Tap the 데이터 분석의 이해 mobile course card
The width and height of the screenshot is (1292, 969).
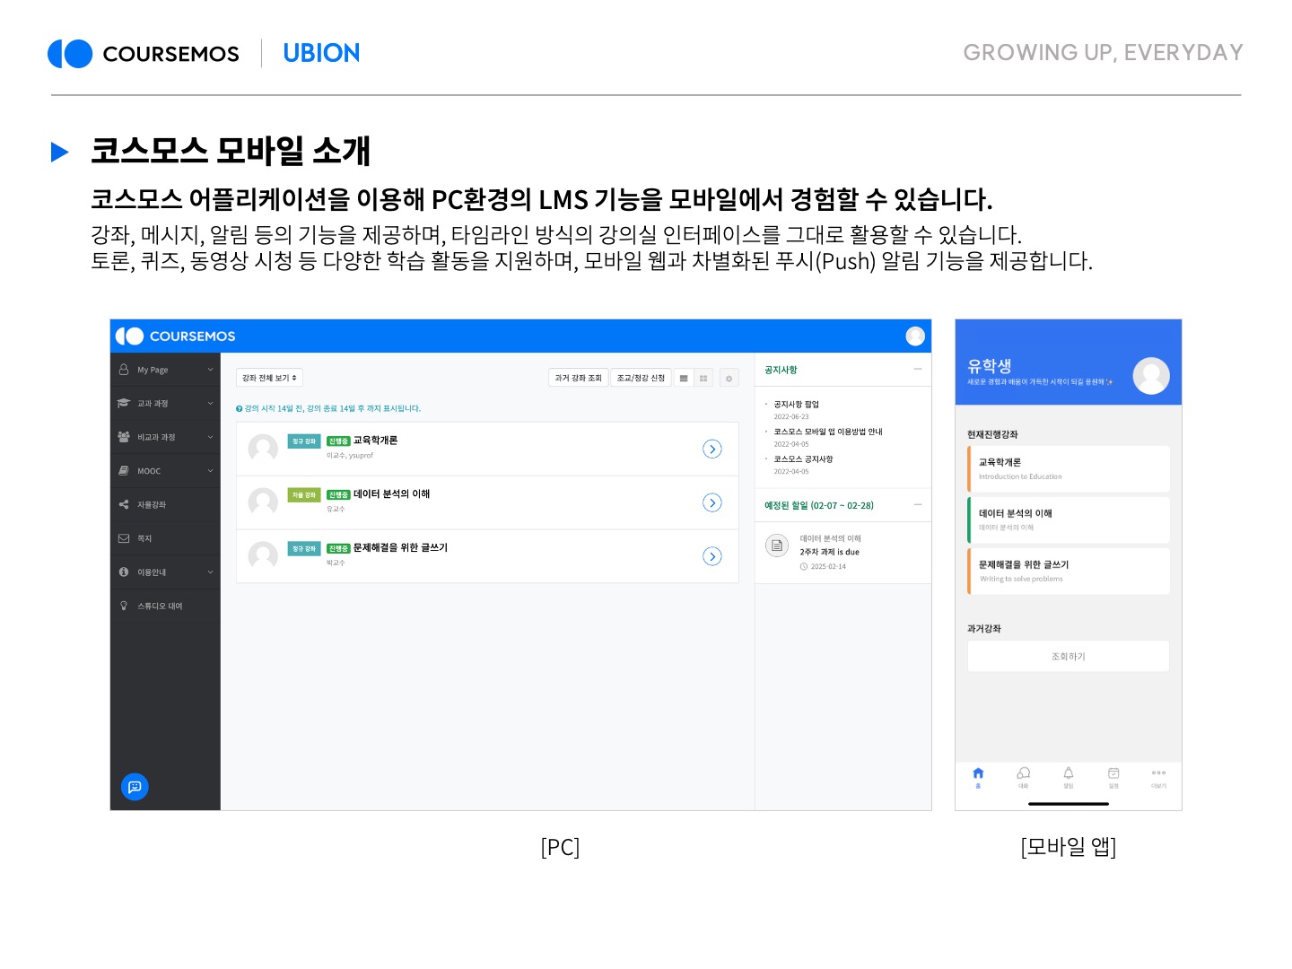pyautogui.click(x=1069, y=519)
